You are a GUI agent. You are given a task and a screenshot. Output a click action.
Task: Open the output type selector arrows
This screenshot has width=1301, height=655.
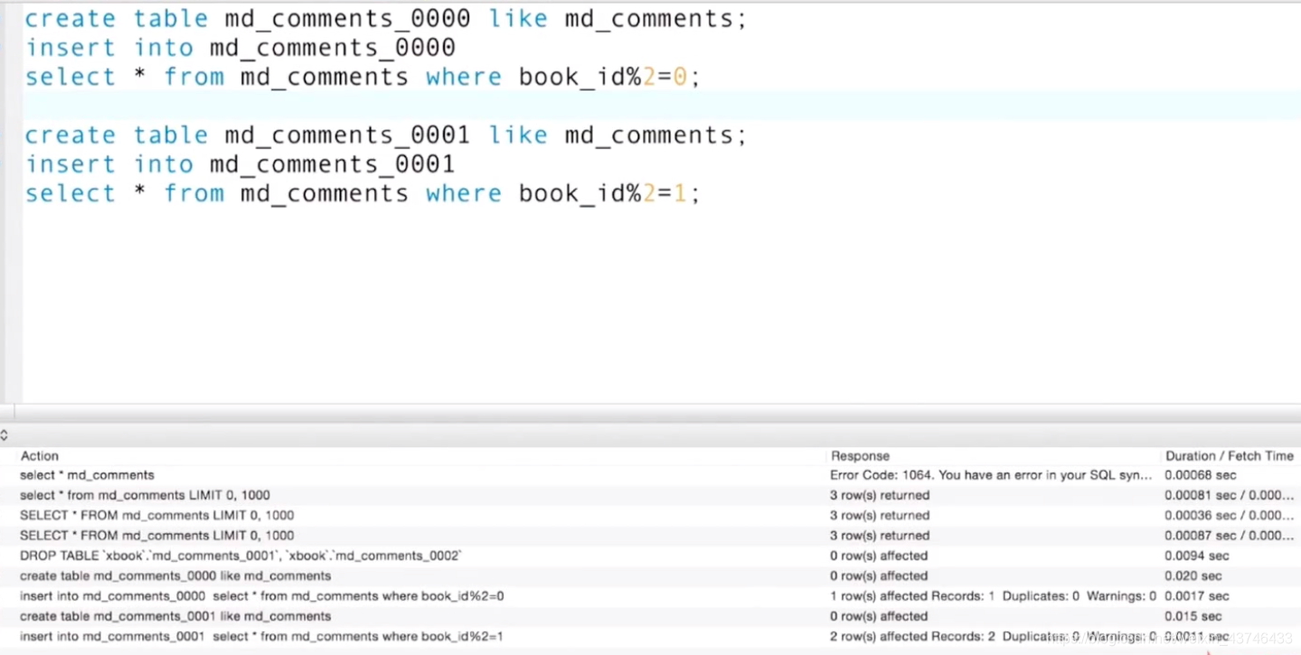pyautogui.click(x=5, y=435)
